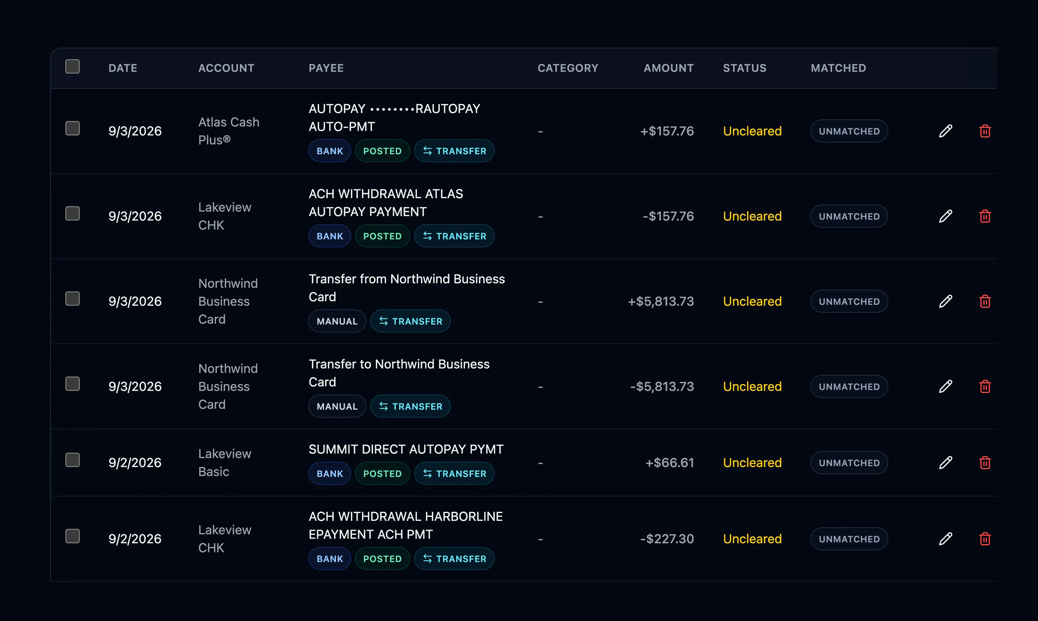Click the Amount column header
Image resolution: width=1038 pixels, height=621 pixels.
point(669,68)
